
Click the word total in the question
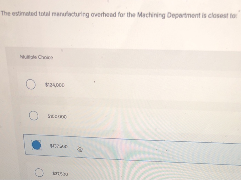(44, 14)
